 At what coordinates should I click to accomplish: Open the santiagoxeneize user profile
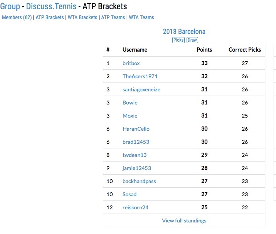pos(141,89)
